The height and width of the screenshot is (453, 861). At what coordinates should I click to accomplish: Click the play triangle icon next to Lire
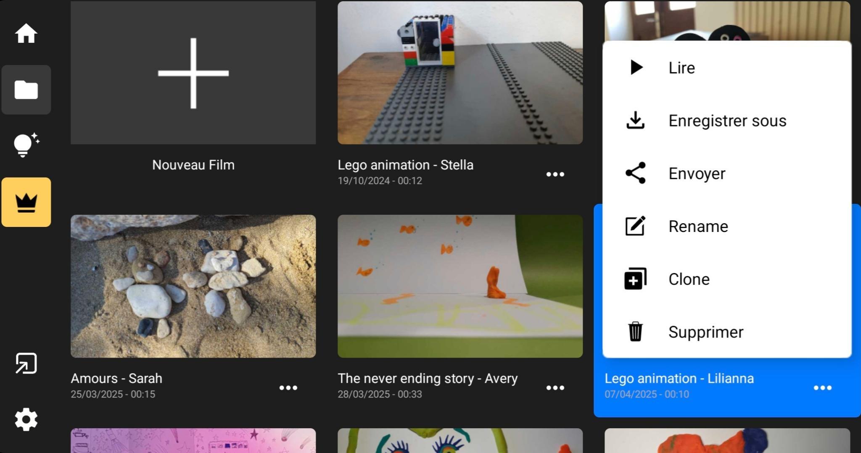[x=636, y=68]
